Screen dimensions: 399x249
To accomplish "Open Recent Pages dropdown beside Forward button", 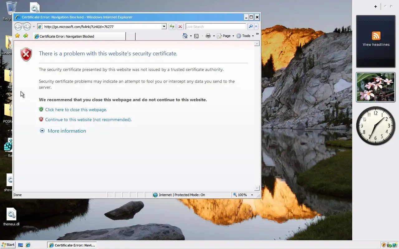I will 34,27.
